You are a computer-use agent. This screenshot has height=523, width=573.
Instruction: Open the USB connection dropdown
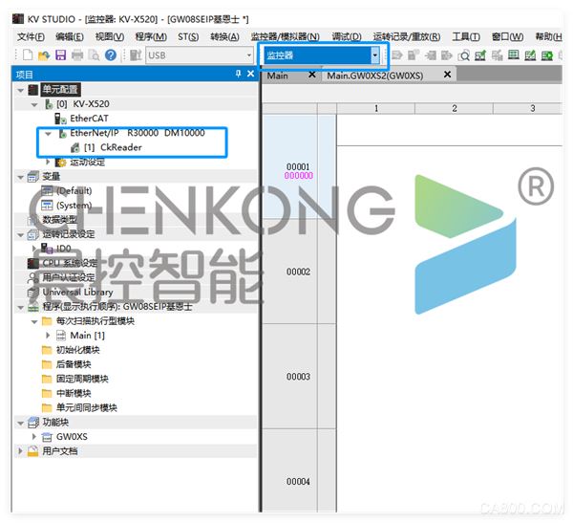tap(249, 55)
